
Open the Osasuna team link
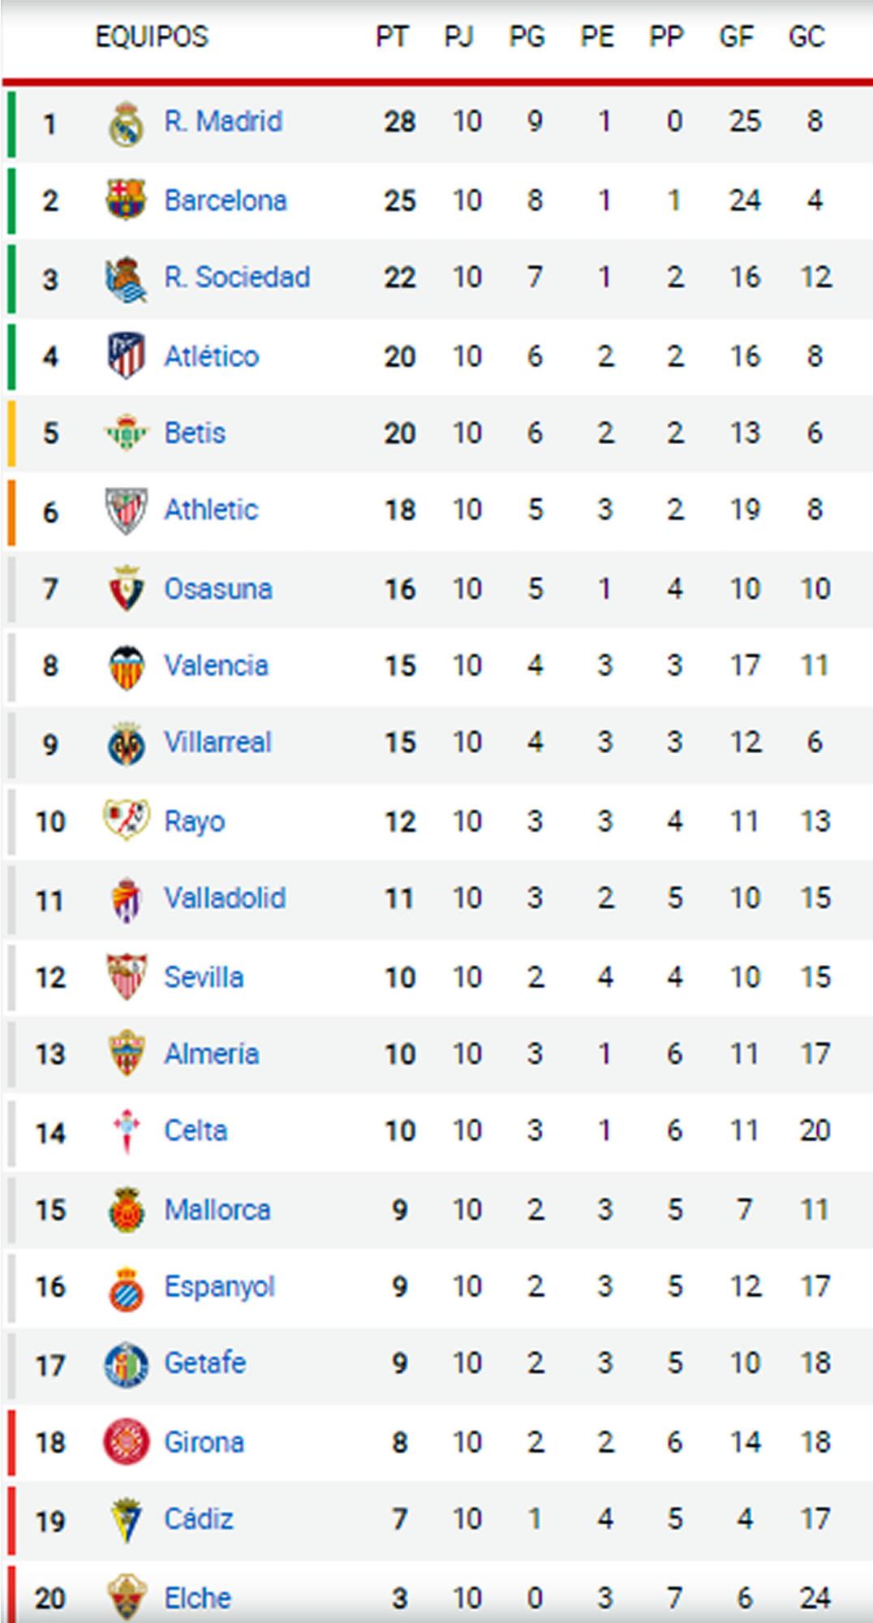(x=217, y=588)
